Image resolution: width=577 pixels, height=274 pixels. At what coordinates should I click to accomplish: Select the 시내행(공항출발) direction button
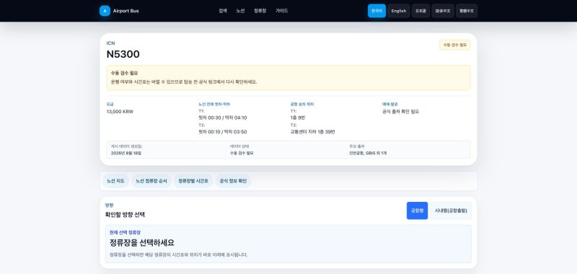click(x=451, y=211)
